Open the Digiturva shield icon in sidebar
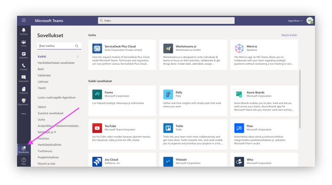The height and width of the screenshot is (185, 332). tap(24, 102)
